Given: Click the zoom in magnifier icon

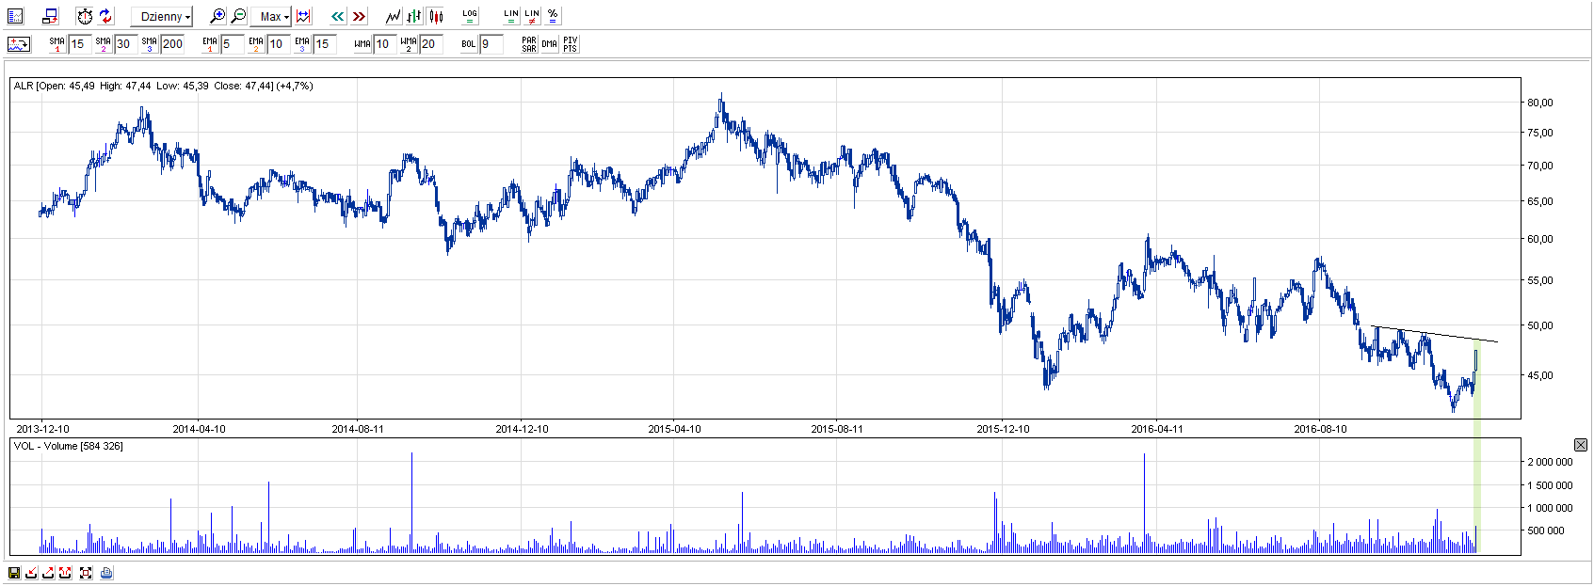Looking at the screenshot, I should click(217, 16).
